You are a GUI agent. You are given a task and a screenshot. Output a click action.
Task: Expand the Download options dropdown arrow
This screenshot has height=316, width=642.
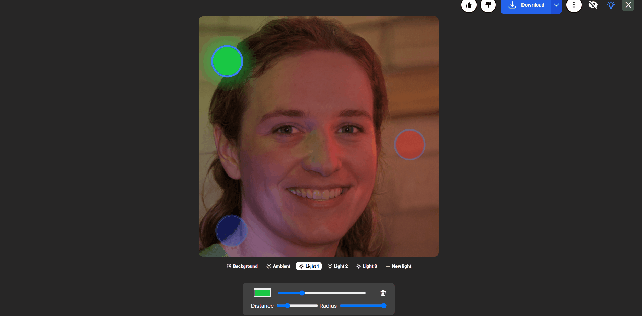[x=557, y=5]
